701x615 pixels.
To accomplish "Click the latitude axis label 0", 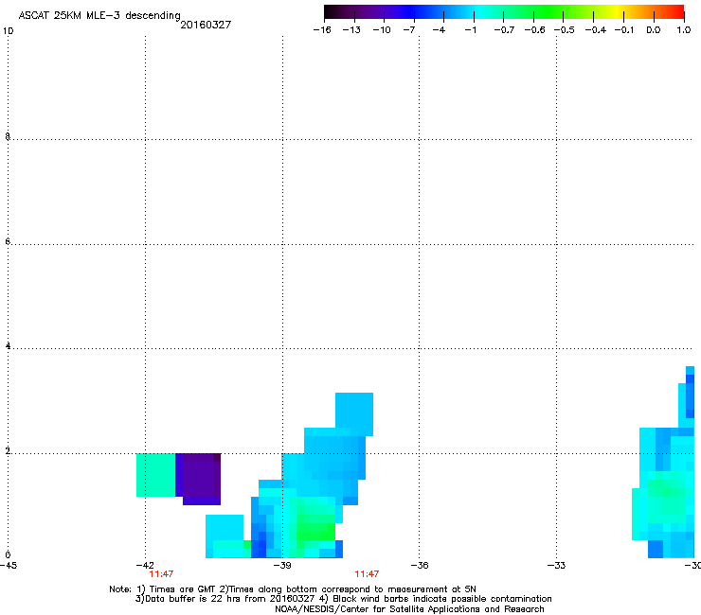I will coord(8,555).
